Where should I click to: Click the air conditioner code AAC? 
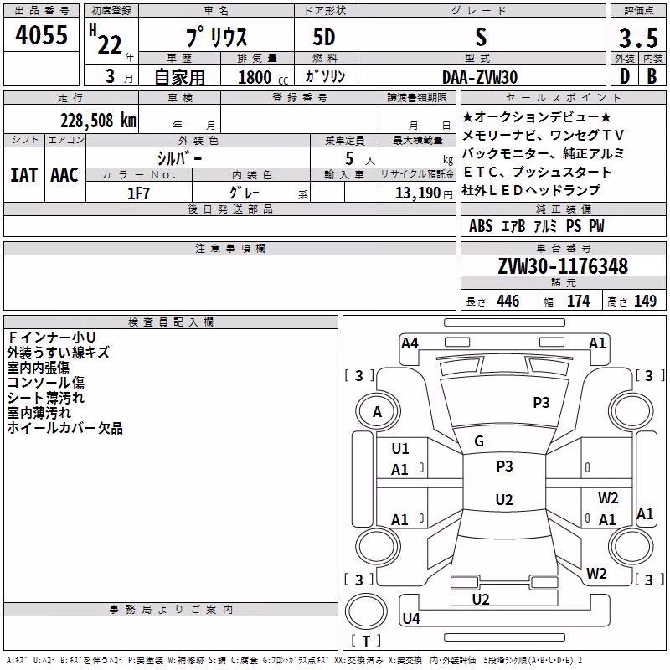tap(64, 175)
